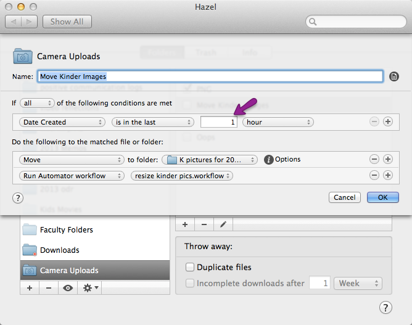Delete selected rule with minus button
The height and width of the screenshot is (325, 412).
pyautogui.click(x=204, y=224)
